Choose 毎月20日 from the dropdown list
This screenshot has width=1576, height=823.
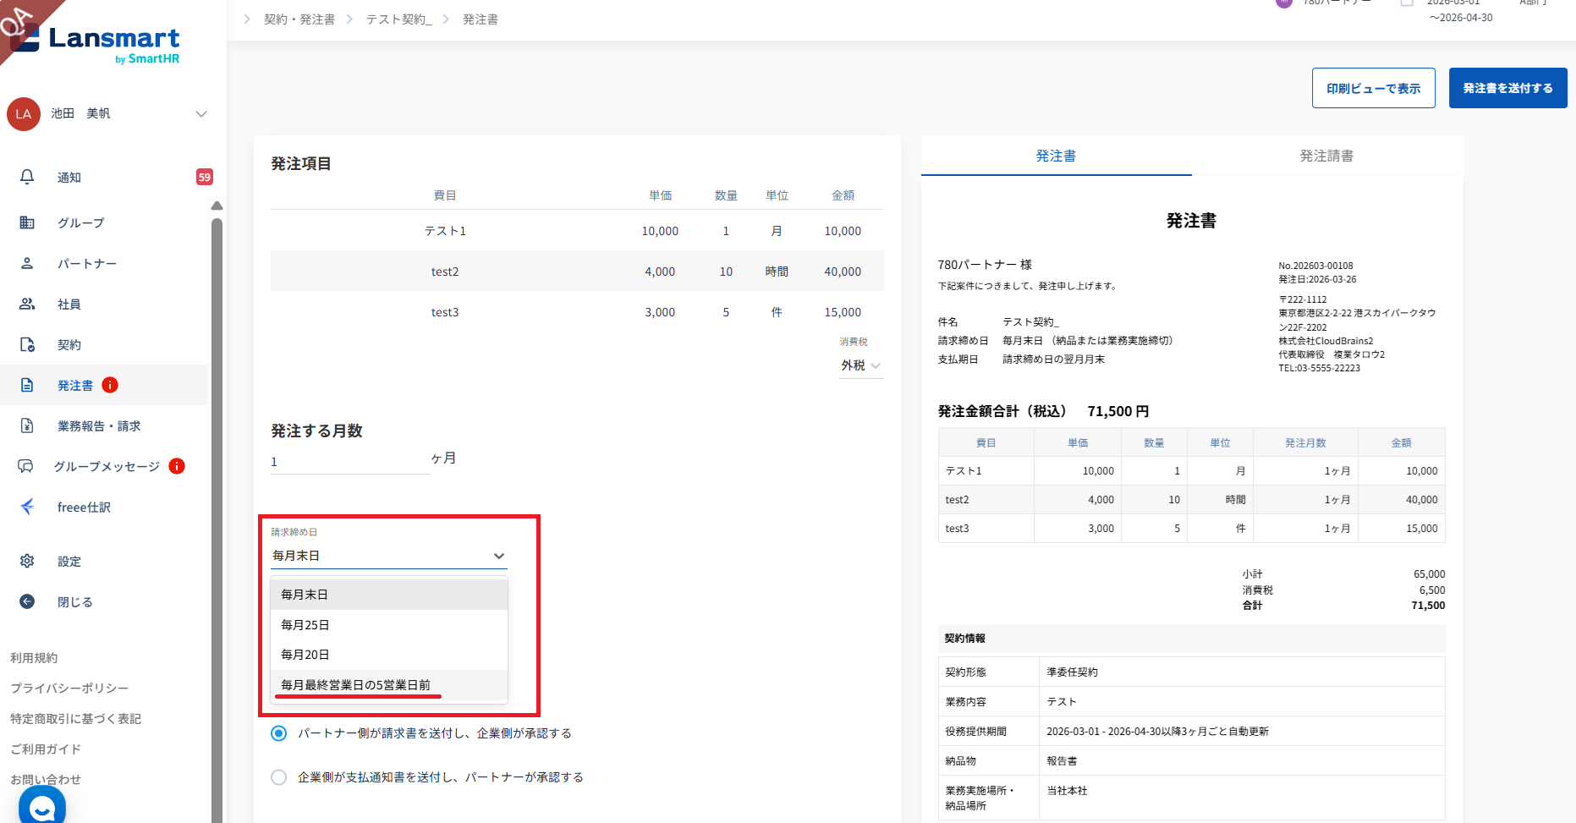(x=389, y=655)
